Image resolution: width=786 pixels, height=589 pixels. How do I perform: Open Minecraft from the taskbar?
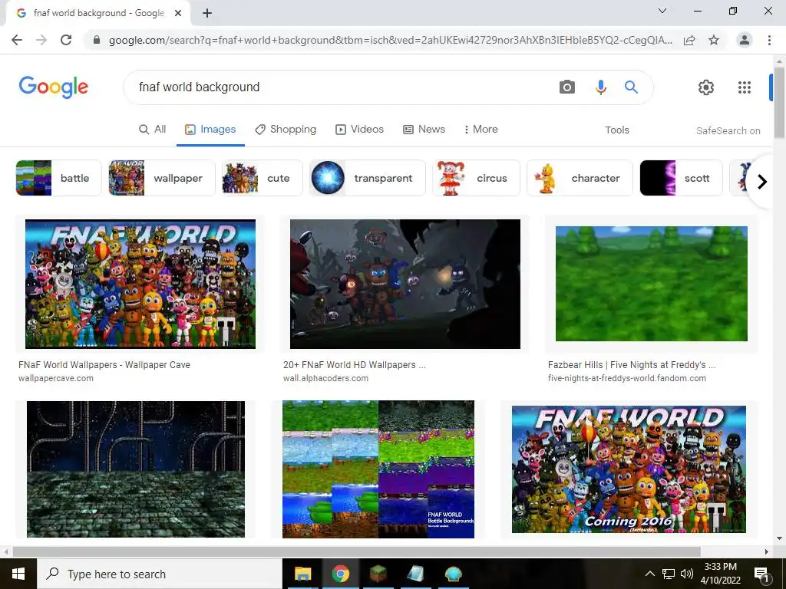coord(378,574)
